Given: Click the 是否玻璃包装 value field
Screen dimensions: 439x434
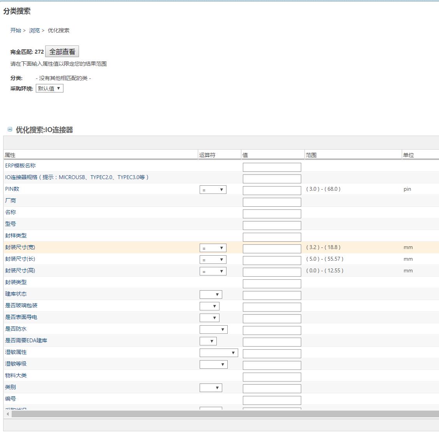Looking at the screenshot, I should pyautogui.click(x=272, y=307).
